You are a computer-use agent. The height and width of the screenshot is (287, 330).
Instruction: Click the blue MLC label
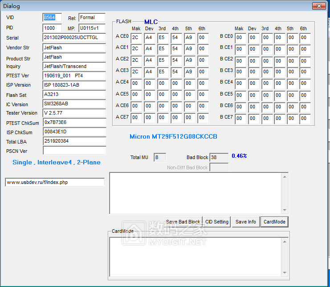(151, 22)
